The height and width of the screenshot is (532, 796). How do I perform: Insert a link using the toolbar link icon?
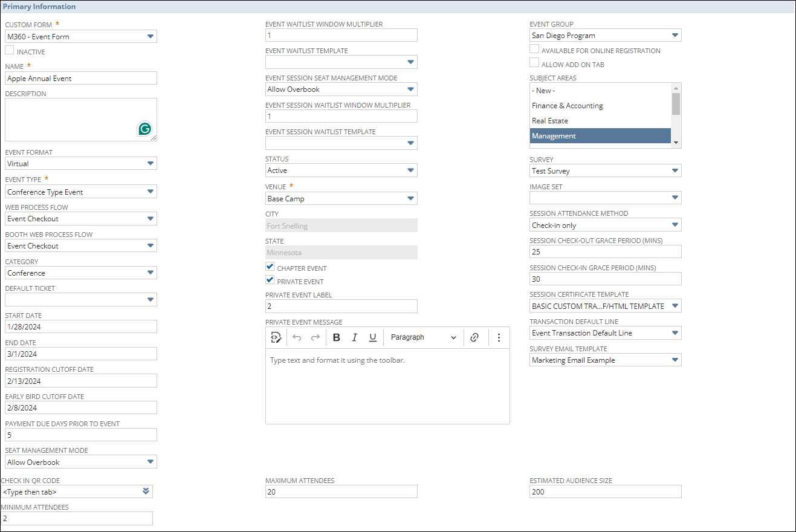pyautogui.click(x=474, y=337)
